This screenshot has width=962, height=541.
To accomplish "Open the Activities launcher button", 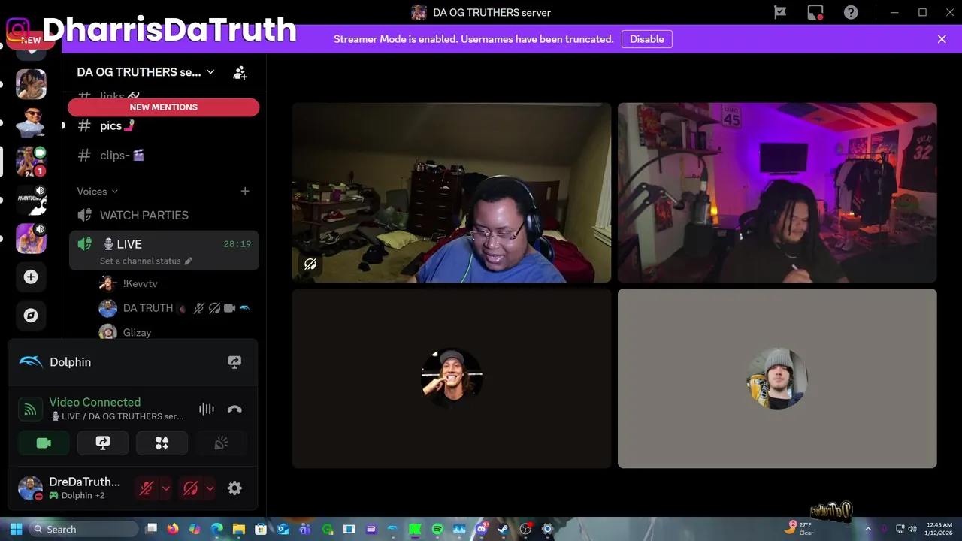I will pyautogui.click(x=162, y=443).
